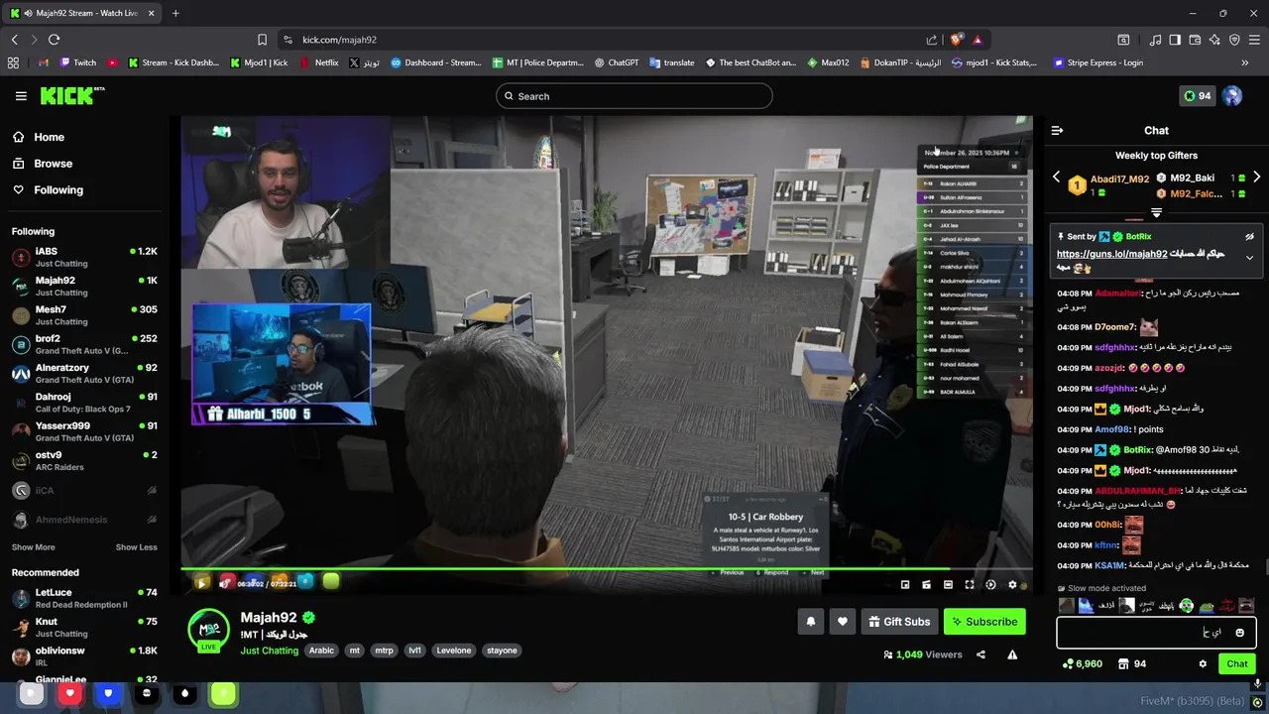Click the chat scrollbar
Image resolution: width=1269 pixels, height=714 pixels.
point(1265,566)
